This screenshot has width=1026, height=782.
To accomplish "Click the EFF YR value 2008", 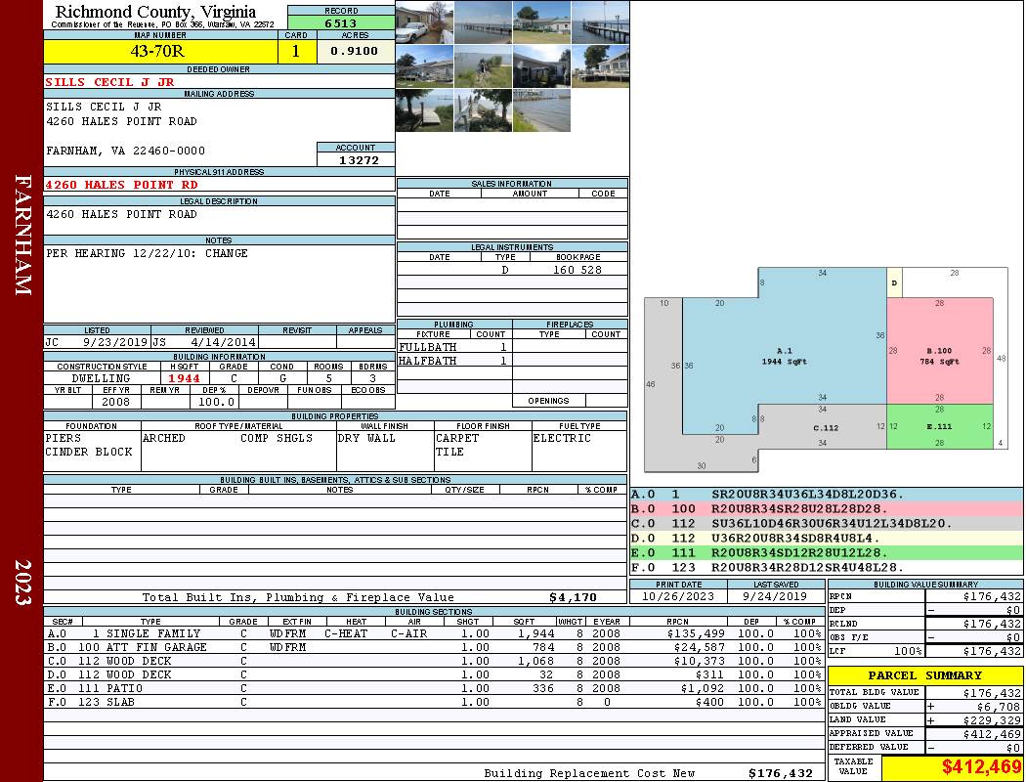I will point(116,402).
